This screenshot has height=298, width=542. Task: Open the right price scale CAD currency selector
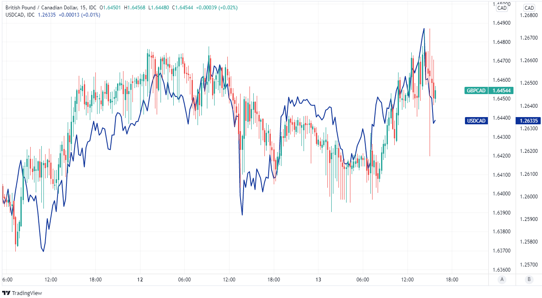[529, 8]
